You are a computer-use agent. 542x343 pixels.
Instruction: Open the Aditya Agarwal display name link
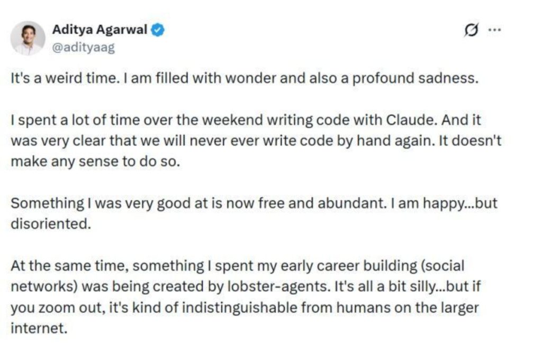tap(100, 30)
